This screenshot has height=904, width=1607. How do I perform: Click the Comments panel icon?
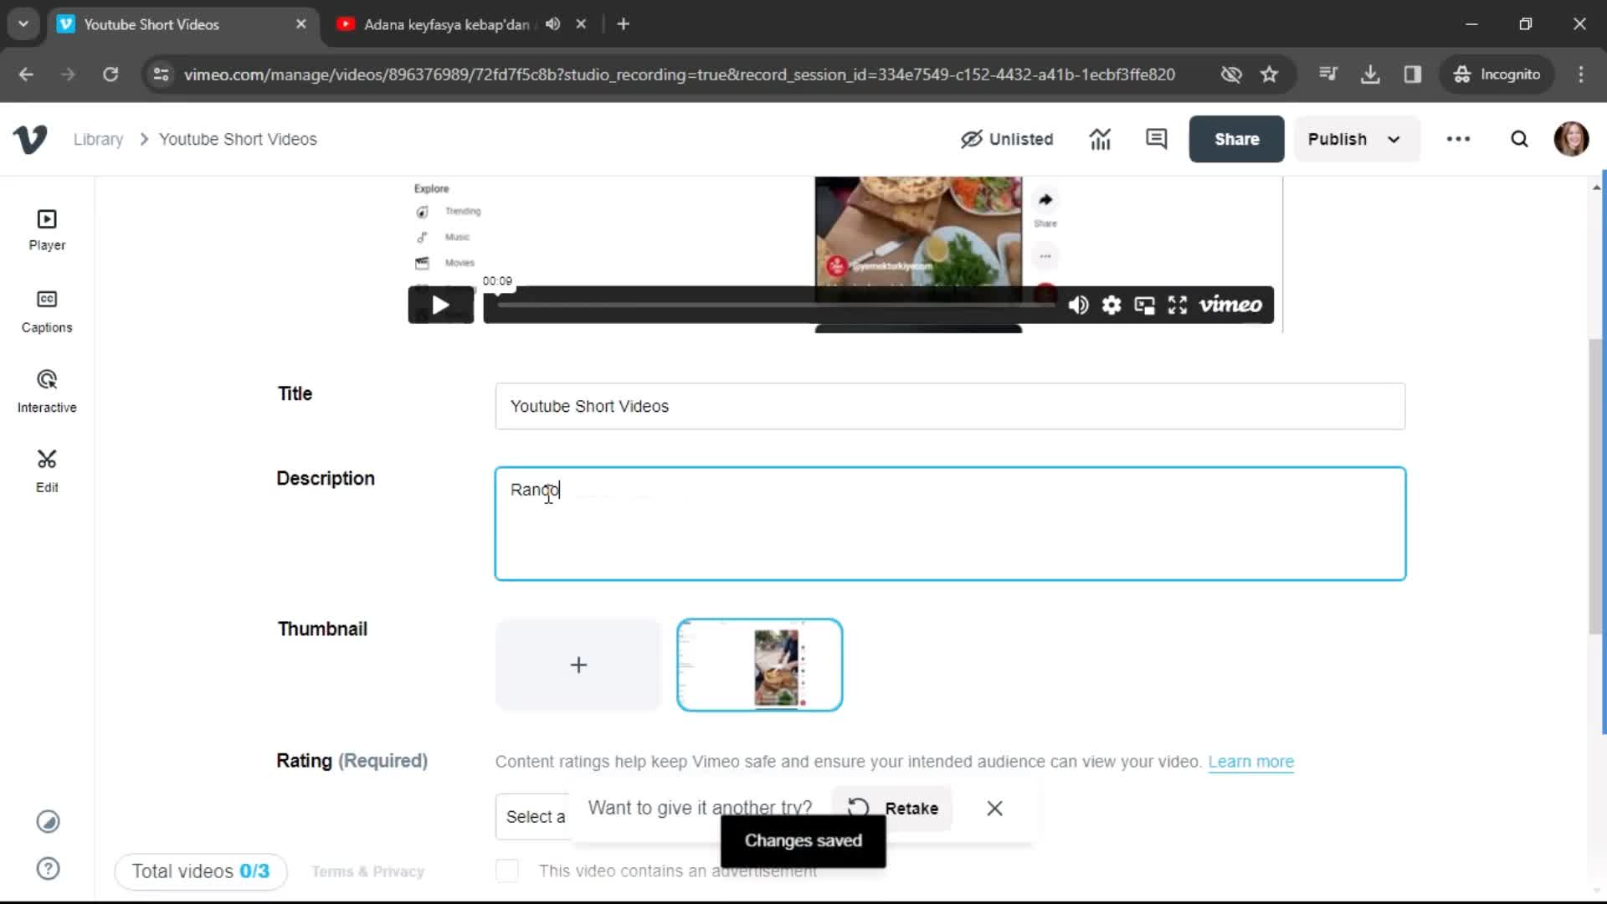click(x=1157, y=138)
